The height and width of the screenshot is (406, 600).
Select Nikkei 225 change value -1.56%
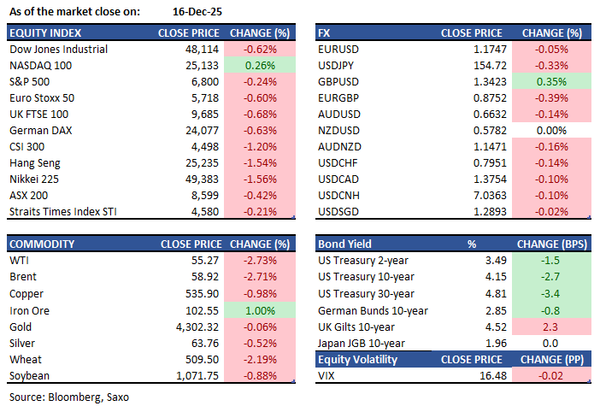pyautogui.click(x=256, y=179)
